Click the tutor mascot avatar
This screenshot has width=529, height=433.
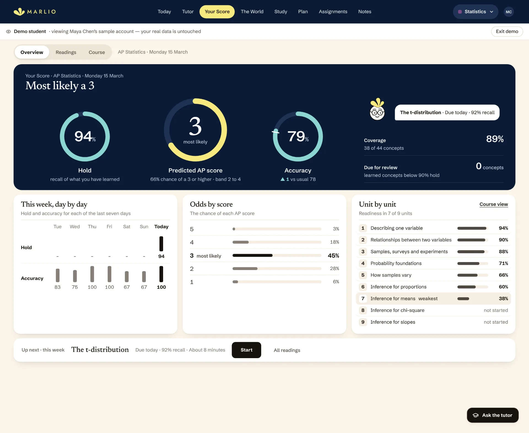coord(377,109)
